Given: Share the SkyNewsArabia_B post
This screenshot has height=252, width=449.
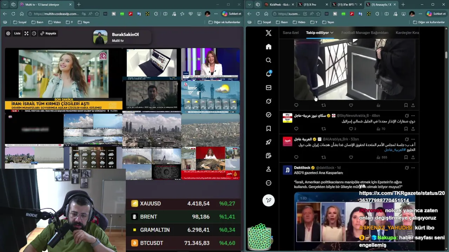Looking at the screenshot, I should [x=413, y=129].
